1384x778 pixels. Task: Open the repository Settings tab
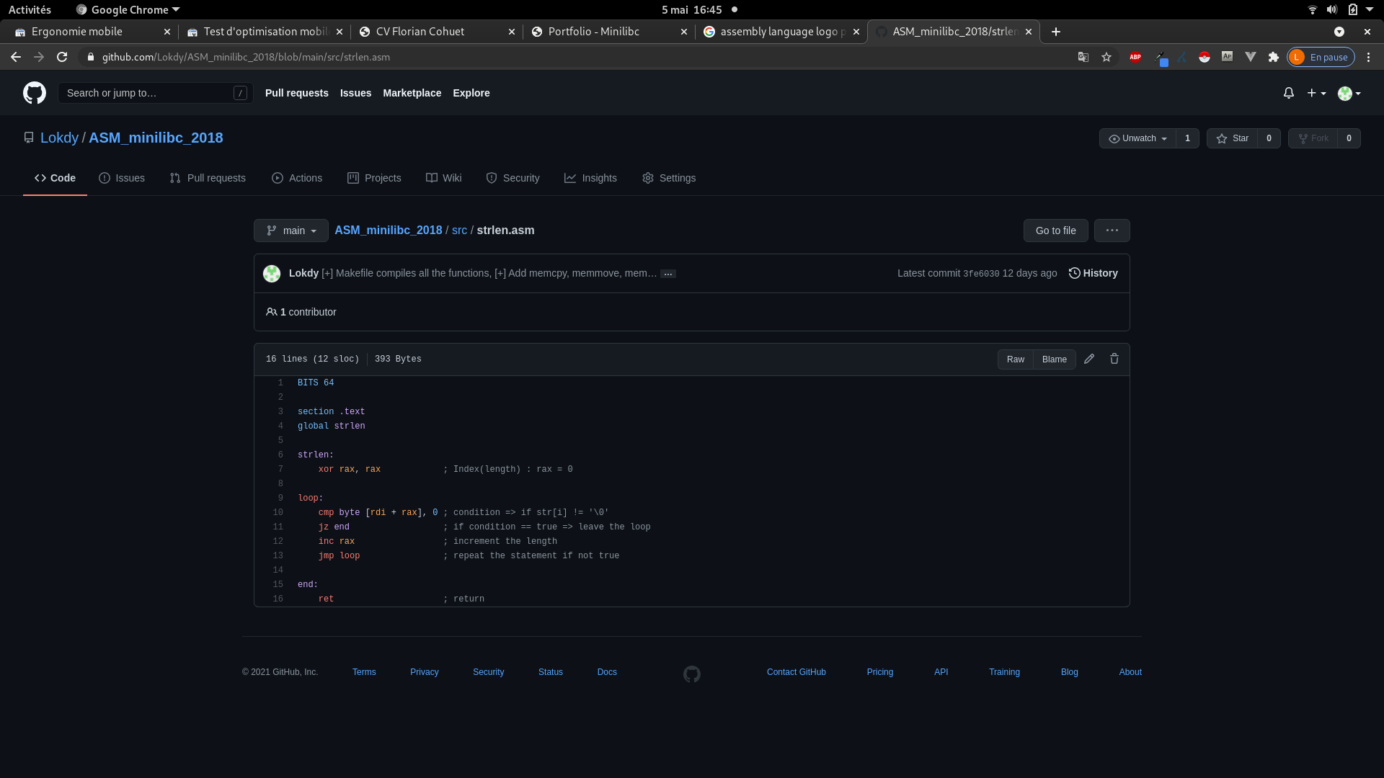click(669, 178)
